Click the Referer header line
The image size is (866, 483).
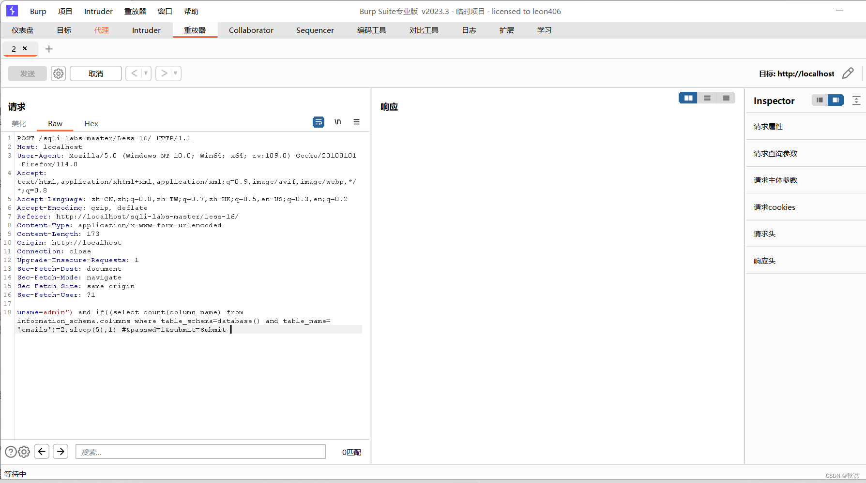click(128, 217)
